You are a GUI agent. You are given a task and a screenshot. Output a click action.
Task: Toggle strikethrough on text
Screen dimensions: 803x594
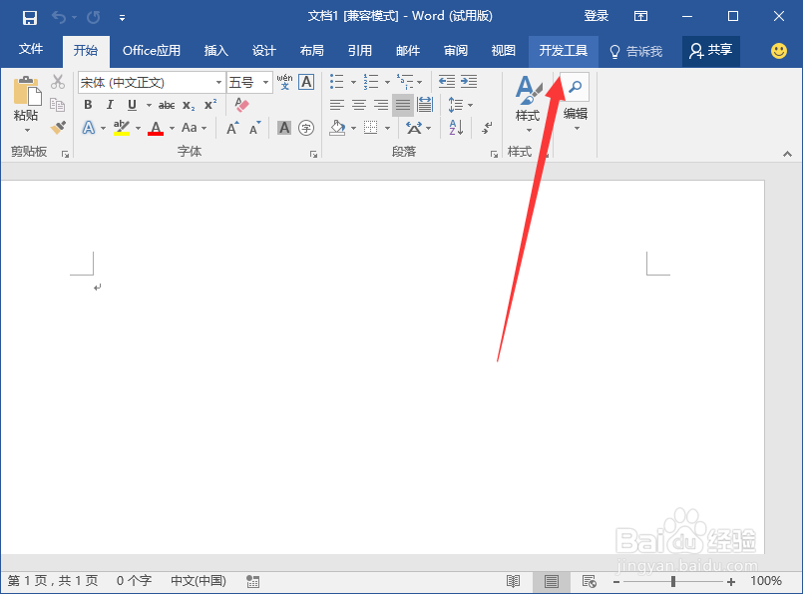point(168,104)
